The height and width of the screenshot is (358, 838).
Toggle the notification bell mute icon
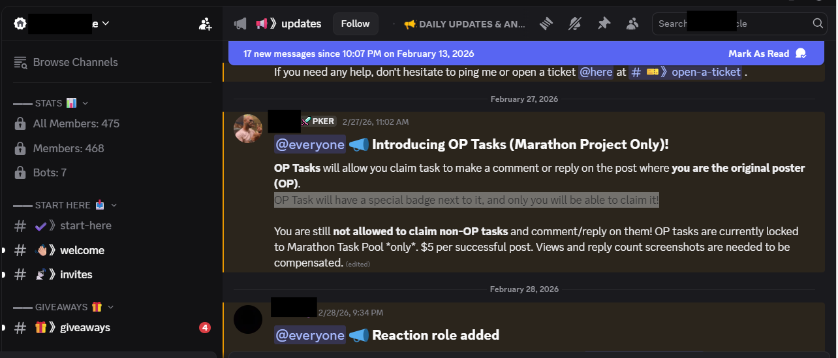point(575,24)
